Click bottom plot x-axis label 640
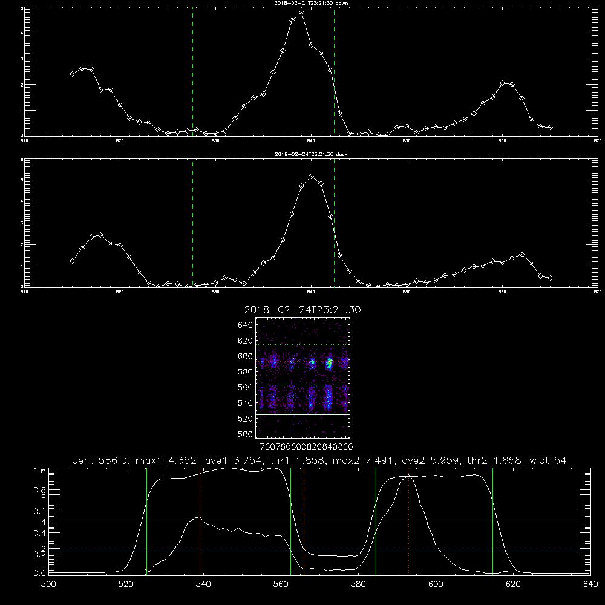605x605 pixels. coord(590,584)
